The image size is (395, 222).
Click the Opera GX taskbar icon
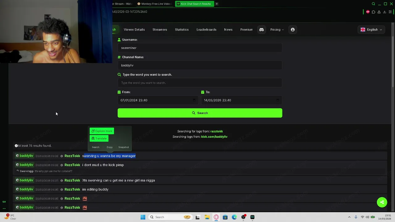(216, 217)
